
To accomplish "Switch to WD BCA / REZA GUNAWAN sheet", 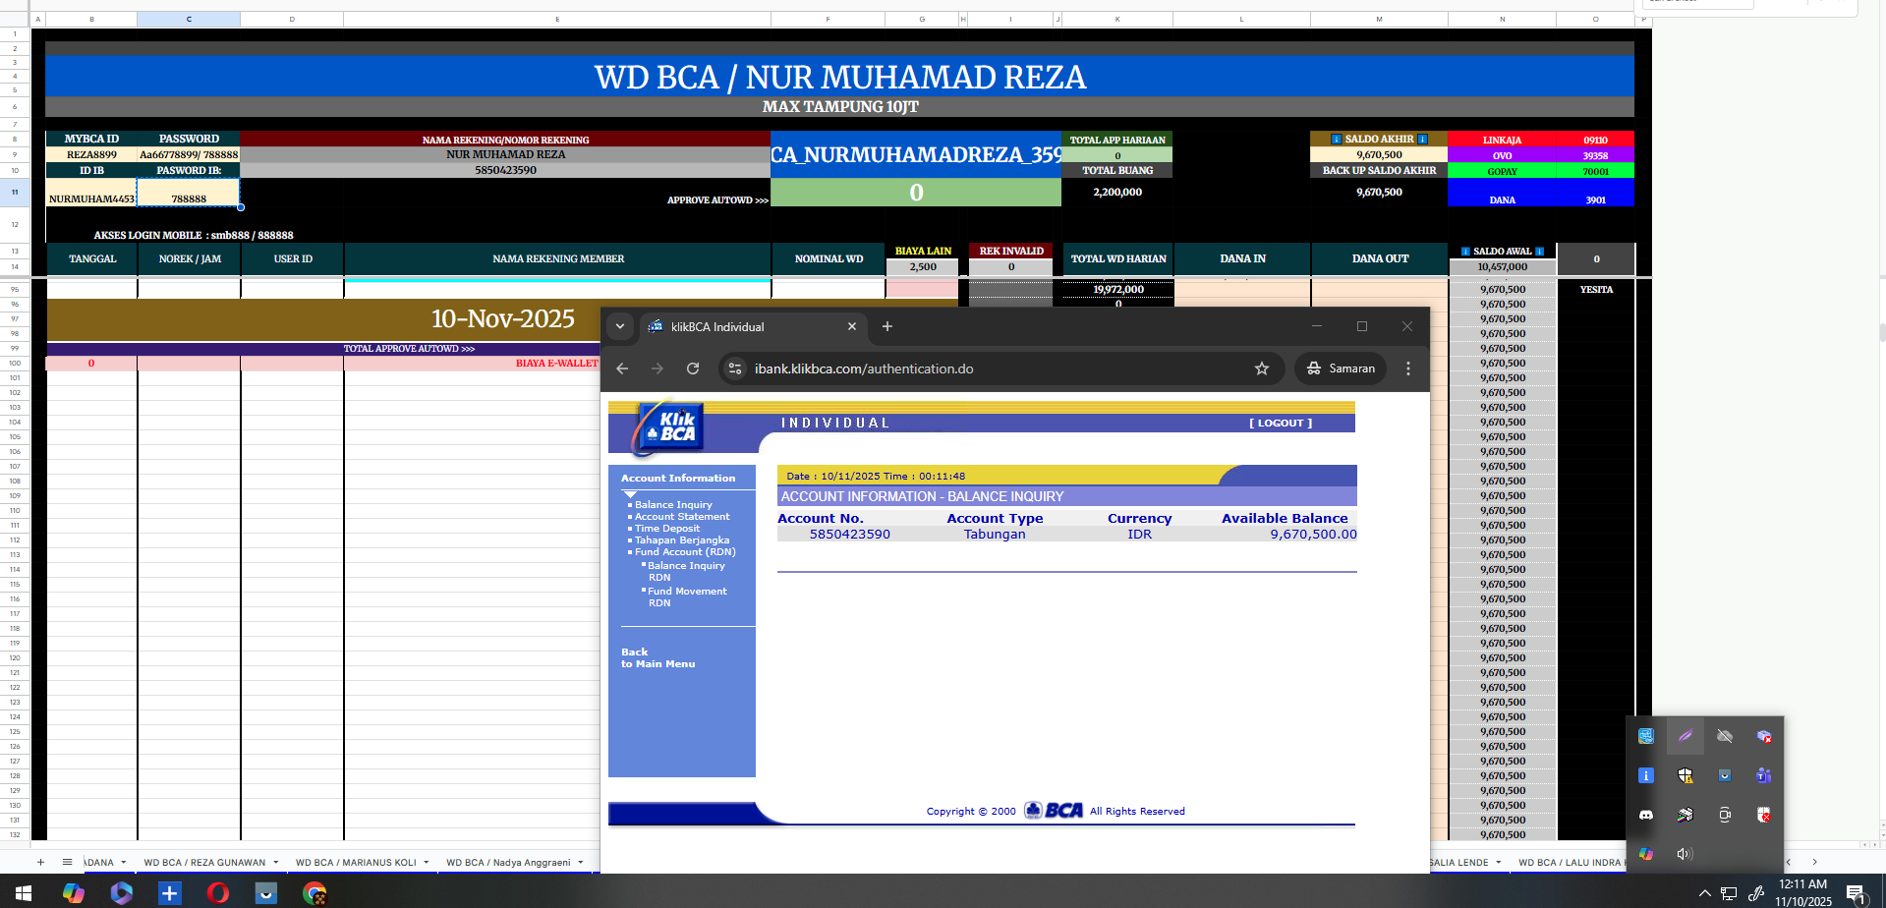I will tap(204, 863).
